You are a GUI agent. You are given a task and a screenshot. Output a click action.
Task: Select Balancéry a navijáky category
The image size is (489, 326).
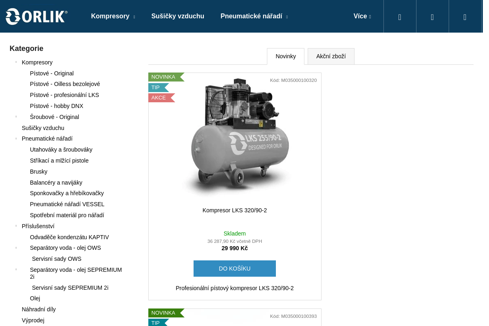(x=56, y=183)
